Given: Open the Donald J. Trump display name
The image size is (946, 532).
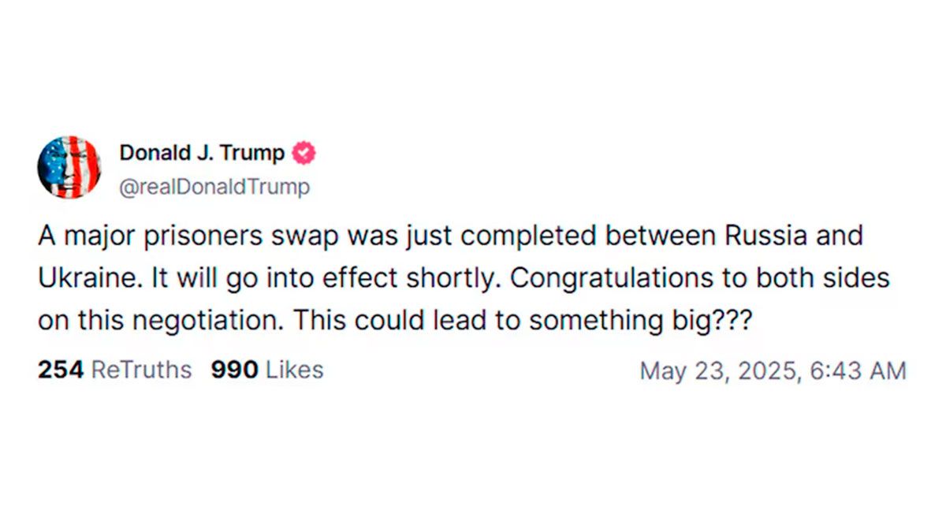Looking at the screenshot, I should pos(202,153).
